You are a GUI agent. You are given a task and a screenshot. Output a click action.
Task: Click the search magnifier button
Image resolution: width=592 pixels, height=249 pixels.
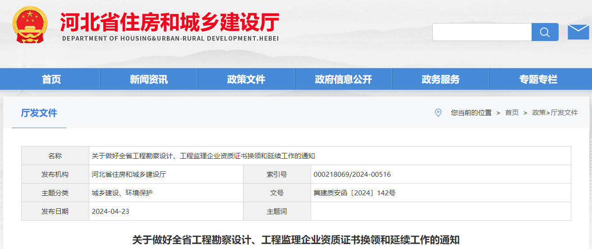(545, 32)
